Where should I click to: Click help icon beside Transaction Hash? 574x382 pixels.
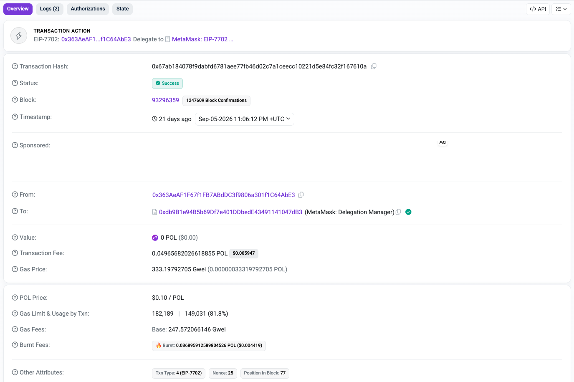(x=15, y=66)
